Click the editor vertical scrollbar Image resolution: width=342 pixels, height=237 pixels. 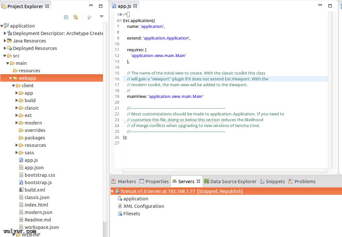tap(330, 90)
